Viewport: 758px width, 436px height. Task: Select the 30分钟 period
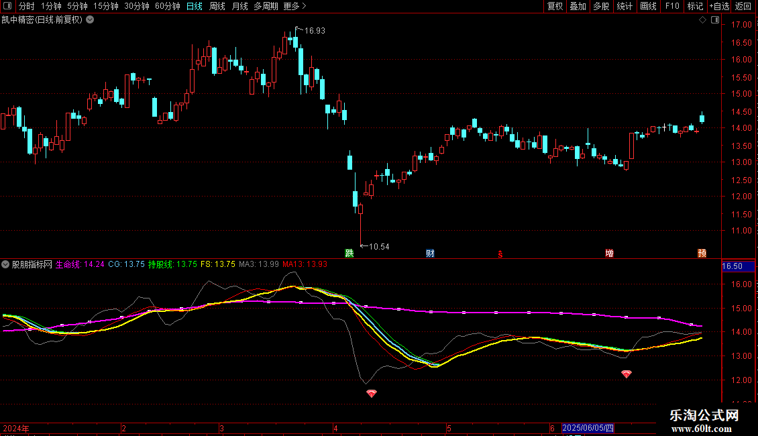click(x=137, y=6)
